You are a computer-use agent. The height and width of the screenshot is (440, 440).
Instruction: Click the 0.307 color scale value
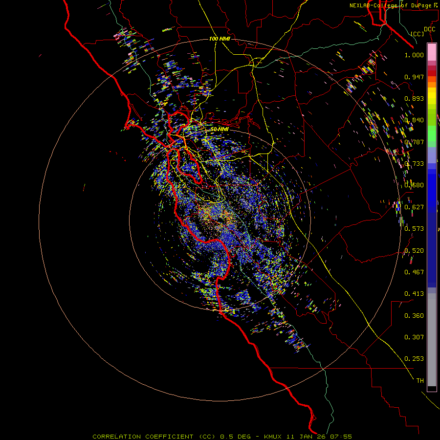(414, 337)
